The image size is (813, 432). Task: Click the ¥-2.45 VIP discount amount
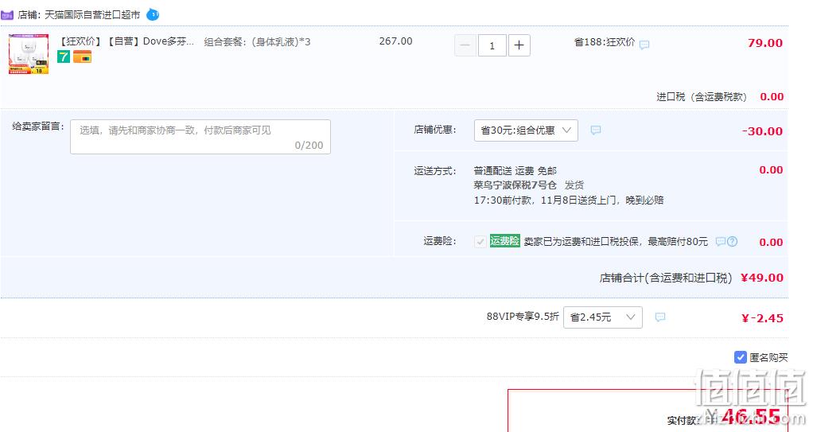pyautogui.click(x=762, y=318)
